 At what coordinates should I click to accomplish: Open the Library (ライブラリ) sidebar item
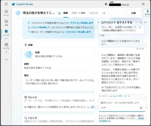6,48
